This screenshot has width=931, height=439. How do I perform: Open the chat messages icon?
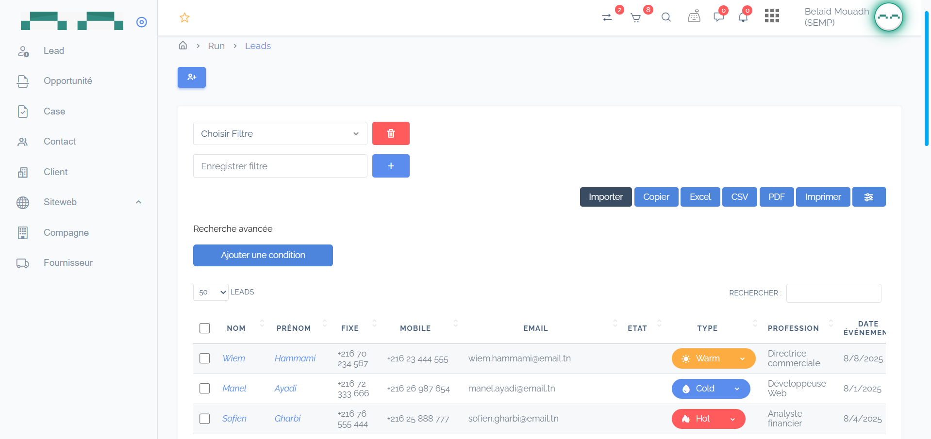[x=719, y=17]
